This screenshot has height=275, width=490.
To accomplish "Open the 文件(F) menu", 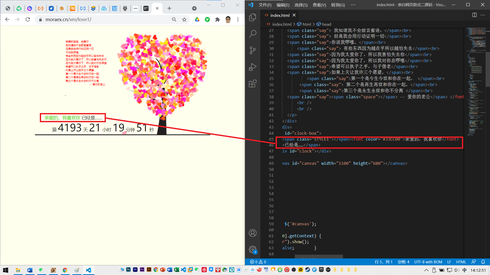I will tap(265, 5).
